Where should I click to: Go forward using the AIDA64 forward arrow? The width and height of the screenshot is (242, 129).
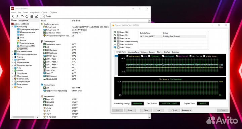click(17, 16)
